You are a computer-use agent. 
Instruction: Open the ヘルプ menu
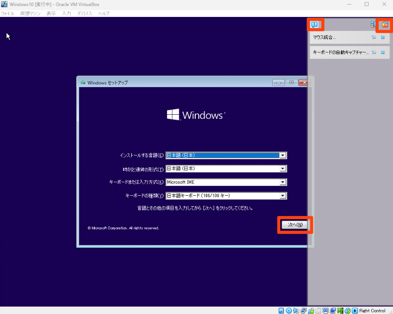click(104, 13)
